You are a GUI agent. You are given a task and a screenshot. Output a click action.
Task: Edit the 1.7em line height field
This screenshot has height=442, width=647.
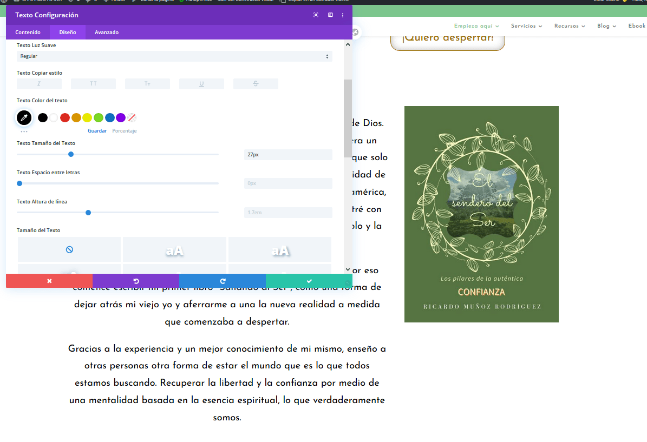(288, 212)
